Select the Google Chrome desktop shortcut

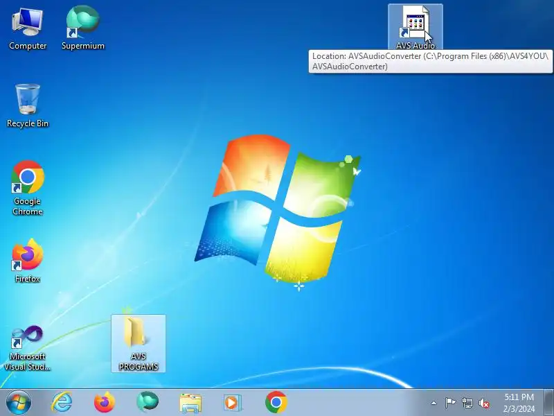point(28,188)
